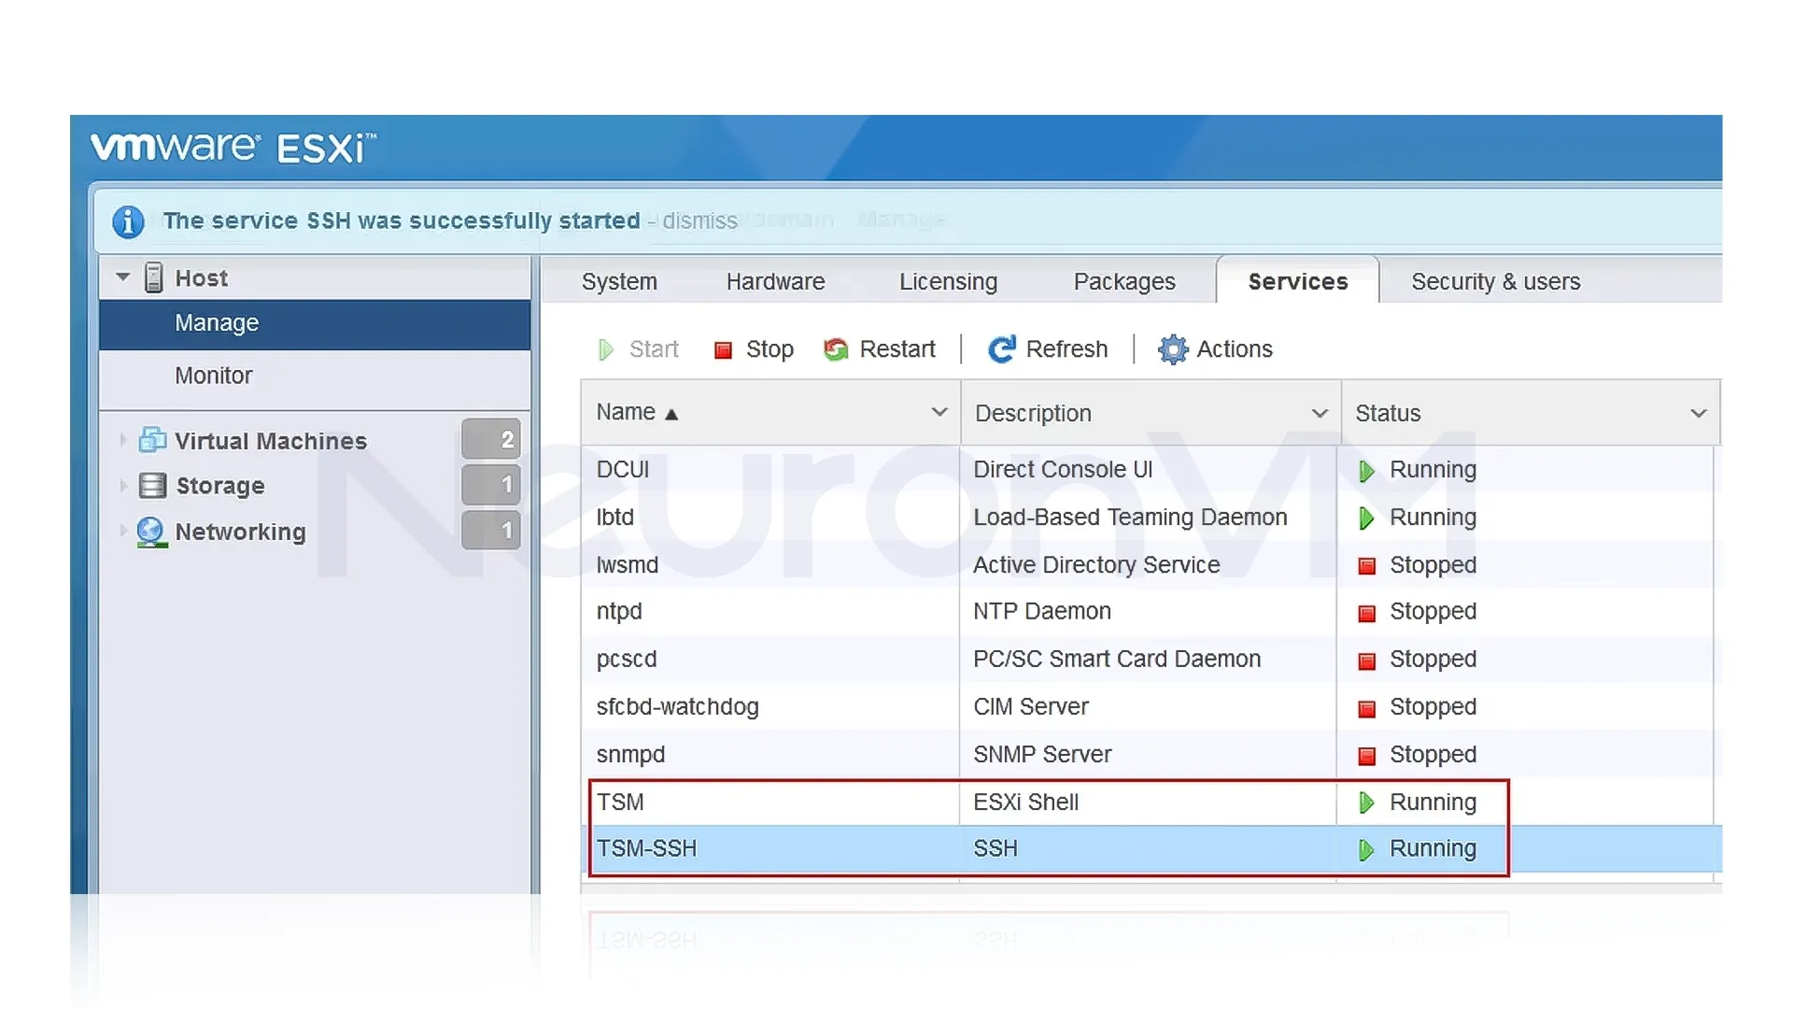Click the info icon in notification bar
1793x1009 pixels.
pos(128,221)
